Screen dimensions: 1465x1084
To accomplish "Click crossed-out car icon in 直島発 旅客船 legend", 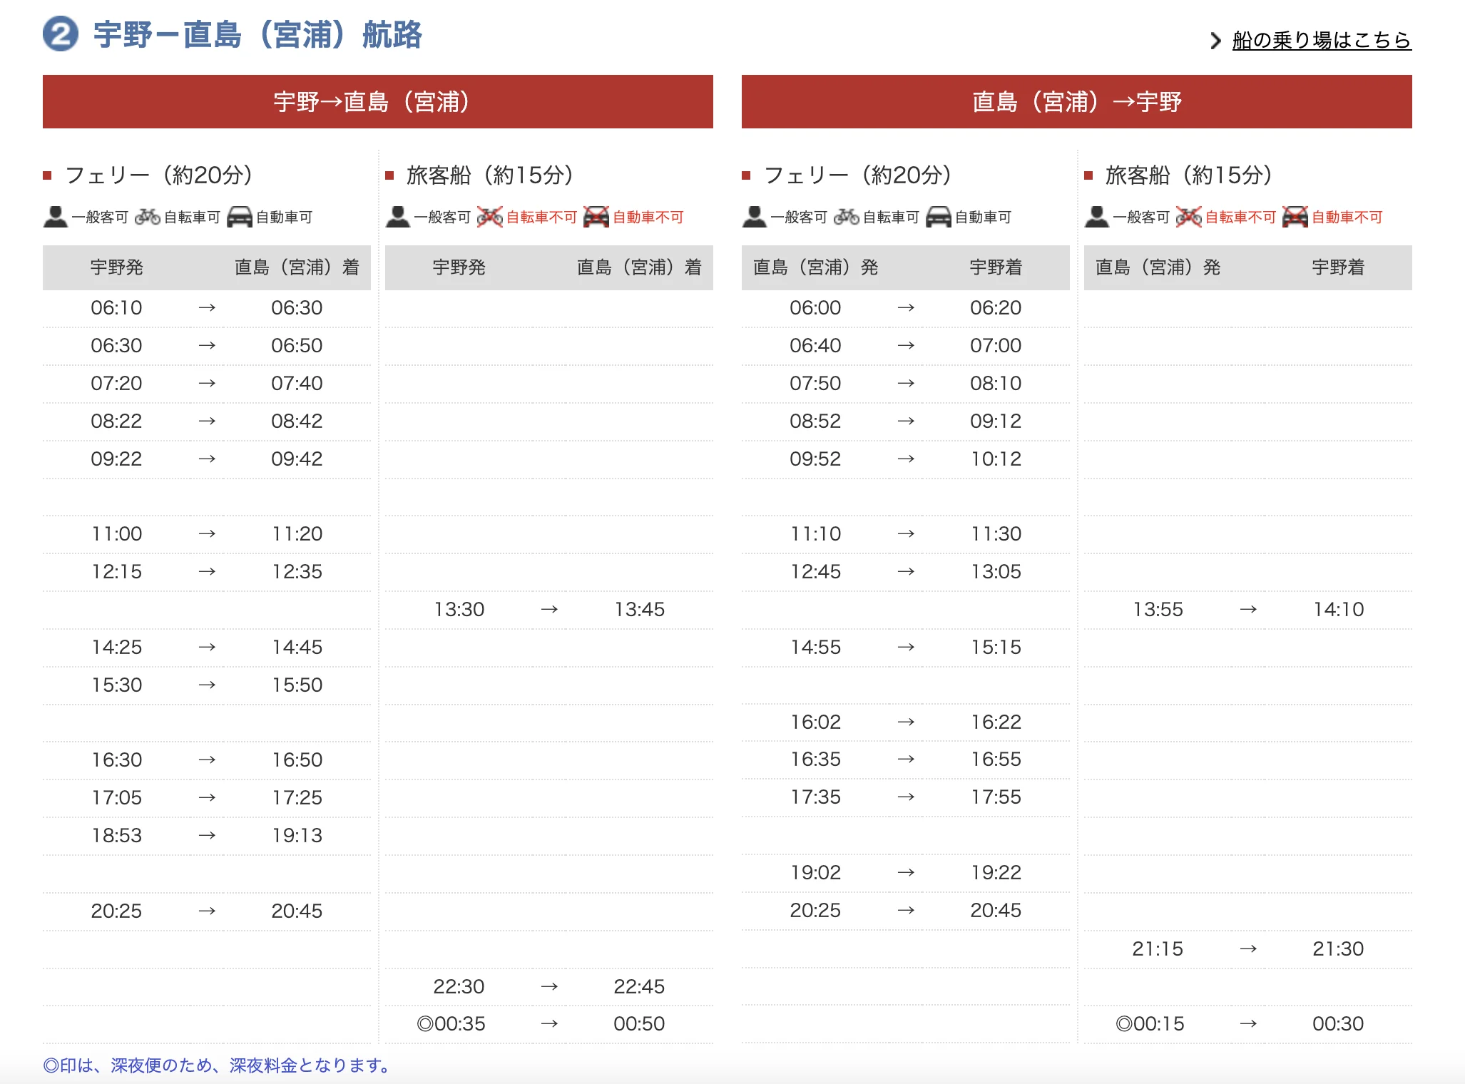I will pyautogui.click(x=1295, y=217).
